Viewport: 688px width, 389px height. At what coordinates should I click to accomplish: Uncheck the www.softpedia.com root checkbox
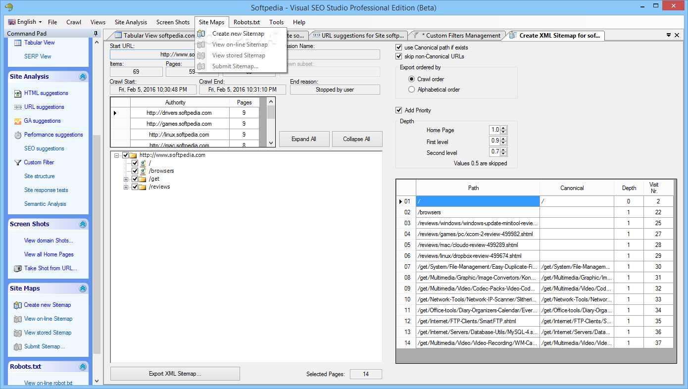(126, 155)
